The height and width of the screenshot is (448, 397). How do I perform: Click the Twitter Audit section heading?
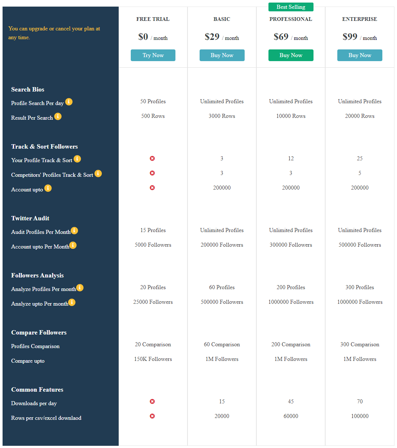(x=30, y=218)
